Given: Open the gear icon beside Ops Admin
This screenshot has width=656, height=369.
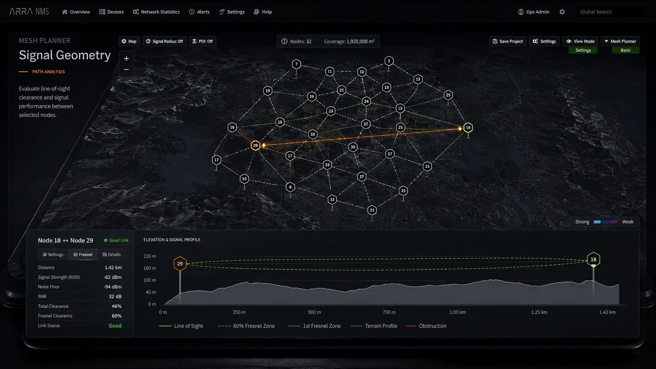Looking at the screenshot, I should point(562,12).
